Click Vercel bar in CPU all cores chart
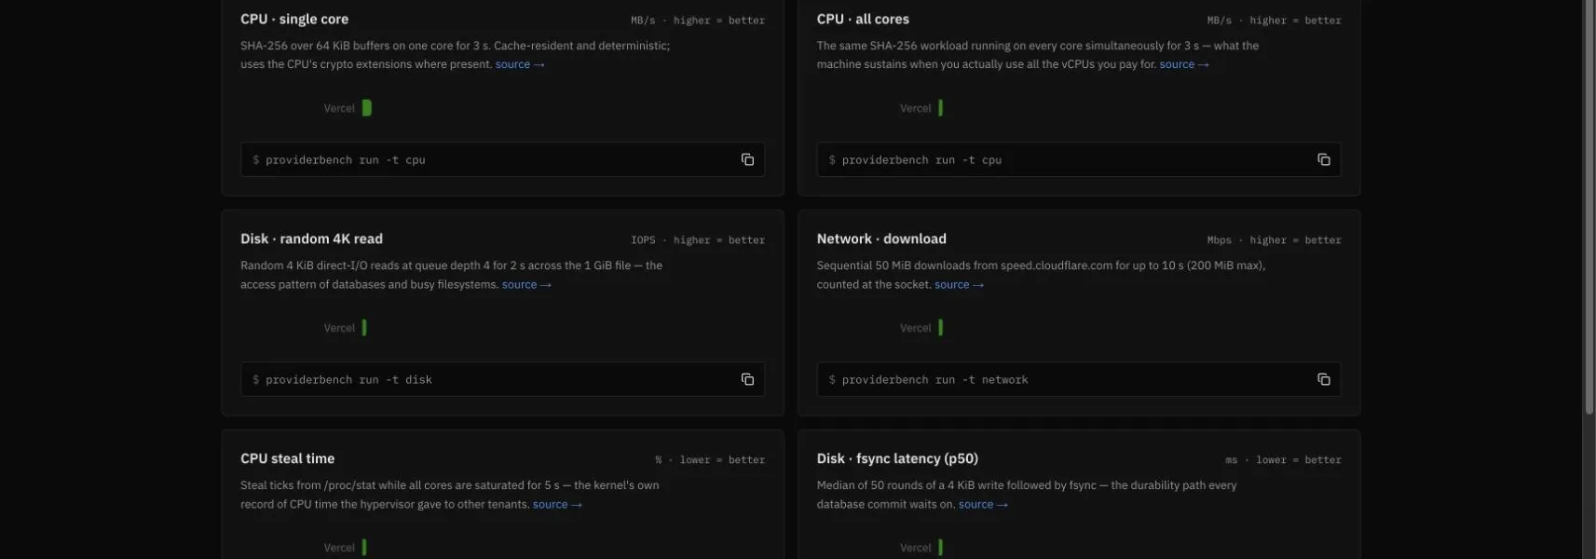The height and width of the screenshot is (559, 1596). pyautogui.click(x=940, y=108)
